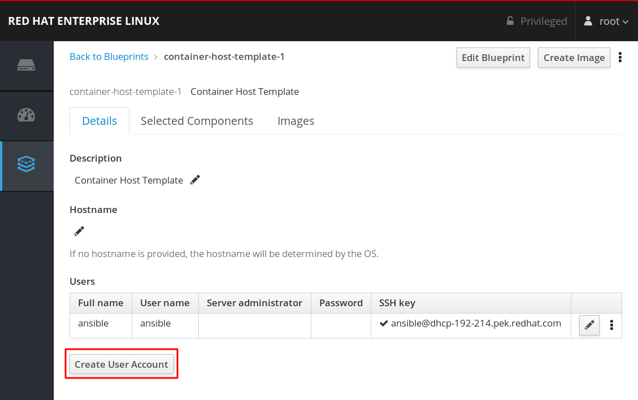This screenshot has height=400, width=638.
Task: Edit the ansible user account
Action: pyautogui.click(x=589, y=325)
